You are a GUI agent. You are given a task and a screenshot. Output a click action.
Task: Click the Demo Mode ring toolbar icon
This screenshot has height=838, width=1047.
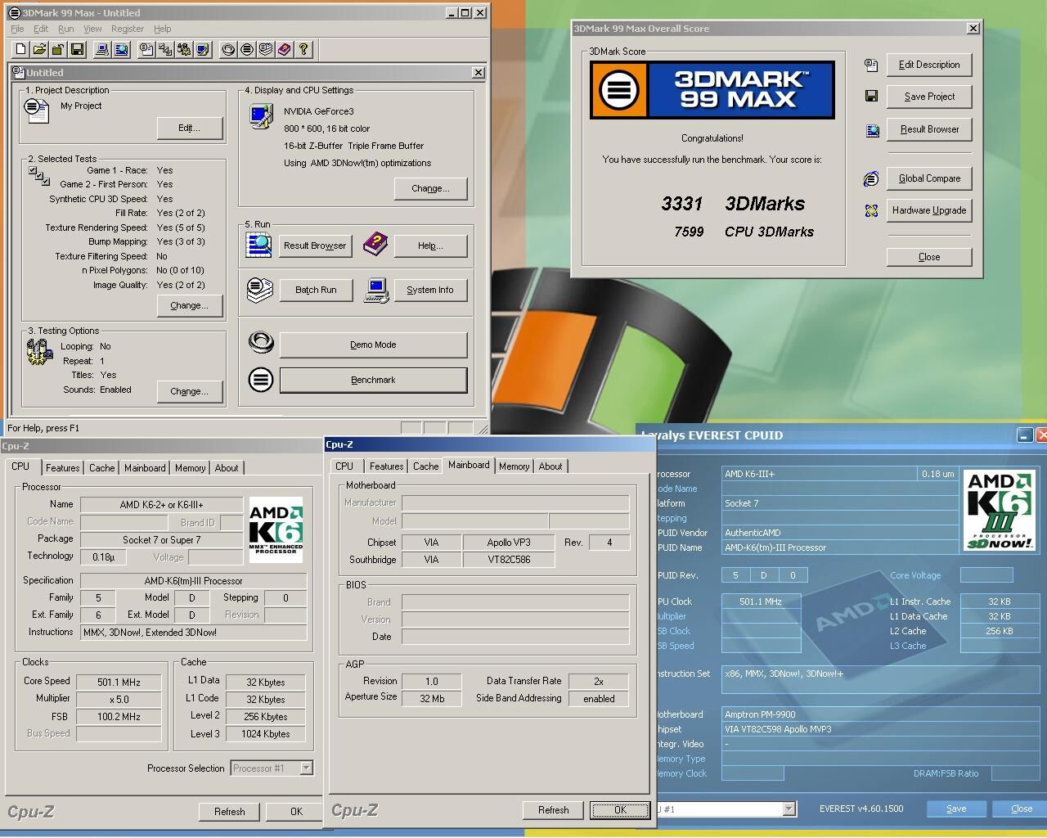(x=228, y=50)
